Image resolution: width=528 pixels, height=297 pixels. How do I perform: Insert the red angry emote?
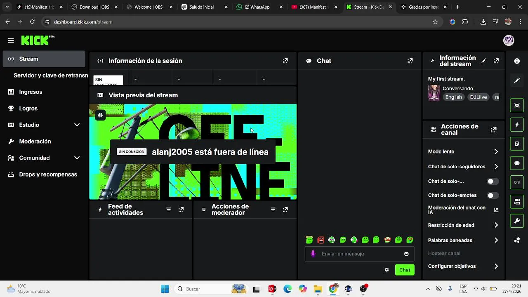[321, 240]
